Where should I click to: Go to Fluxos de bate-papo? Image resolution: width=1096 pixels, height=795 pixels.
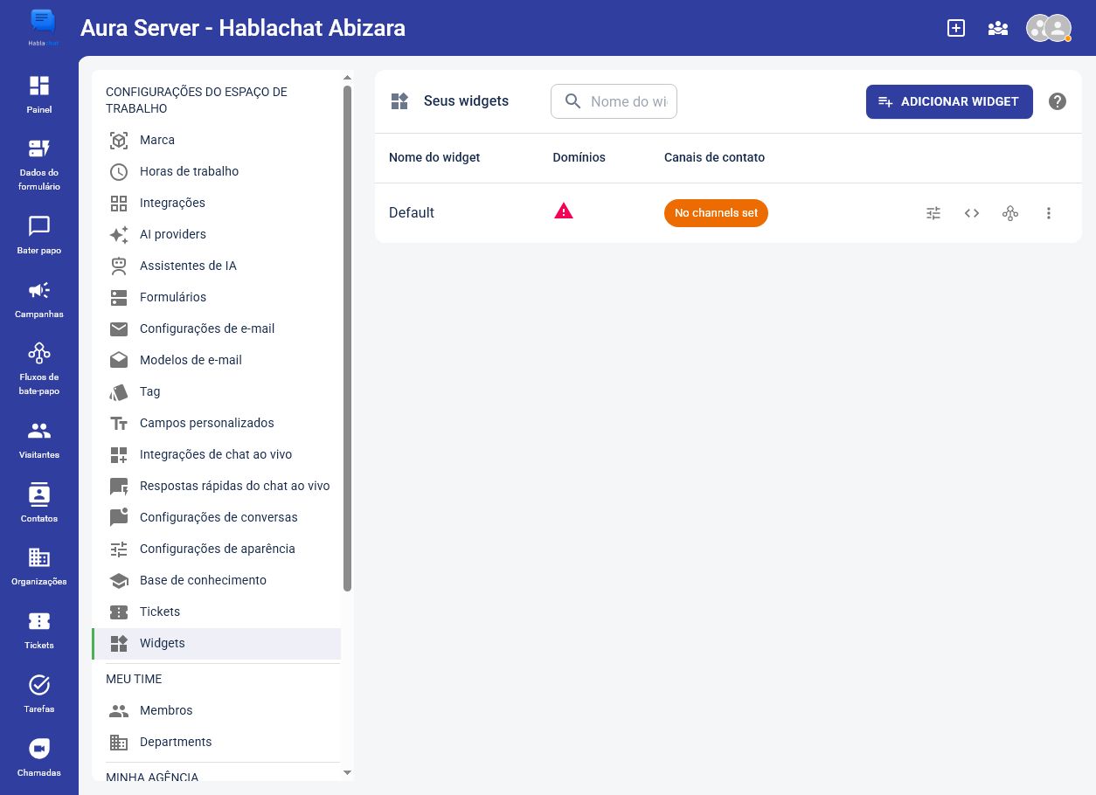(x=39, y=369)
